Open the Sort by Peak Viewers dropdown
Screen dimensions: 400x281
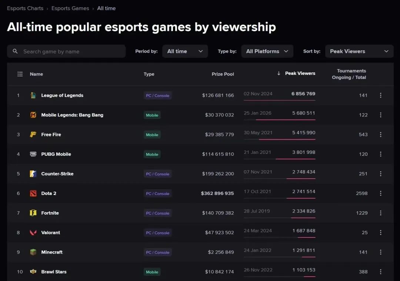[x=359, y=51]
